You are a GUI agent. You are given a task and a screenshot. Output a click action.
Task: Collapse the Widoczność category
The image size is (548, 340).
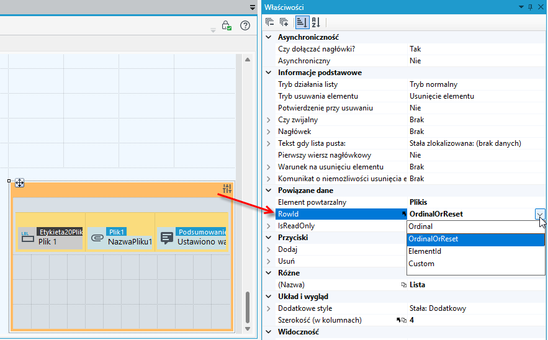pos(268,332)
